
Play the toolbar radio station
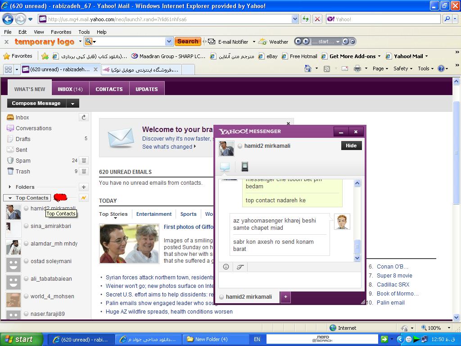306,41
